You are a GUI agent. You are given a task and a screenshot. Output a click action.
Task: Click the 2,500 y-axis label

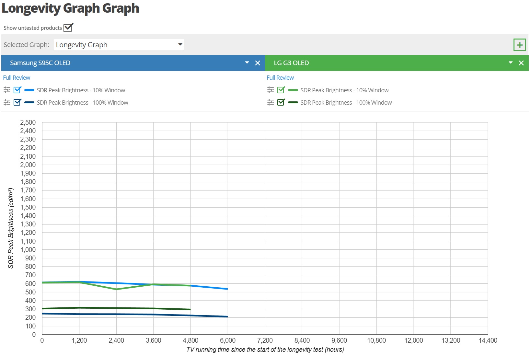tap(28, 122)
